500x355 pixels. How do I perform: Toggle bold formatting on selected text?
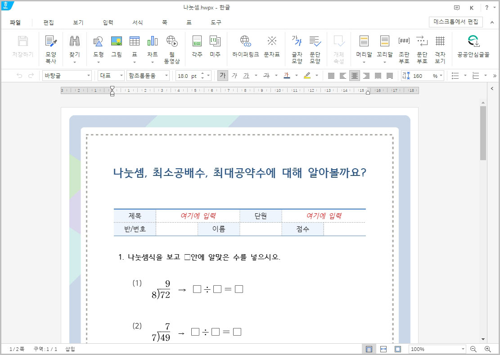[x=222, y=75]
